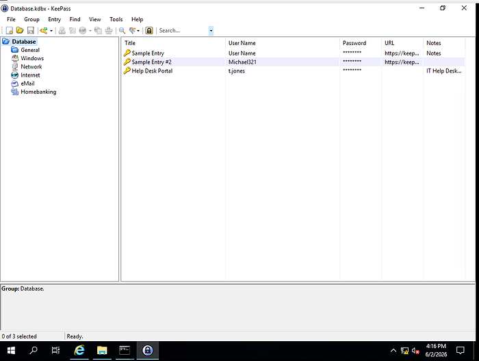Select the Help Desk Portal entry title
This screenshot has width=479, height=361.
point(152,71)
